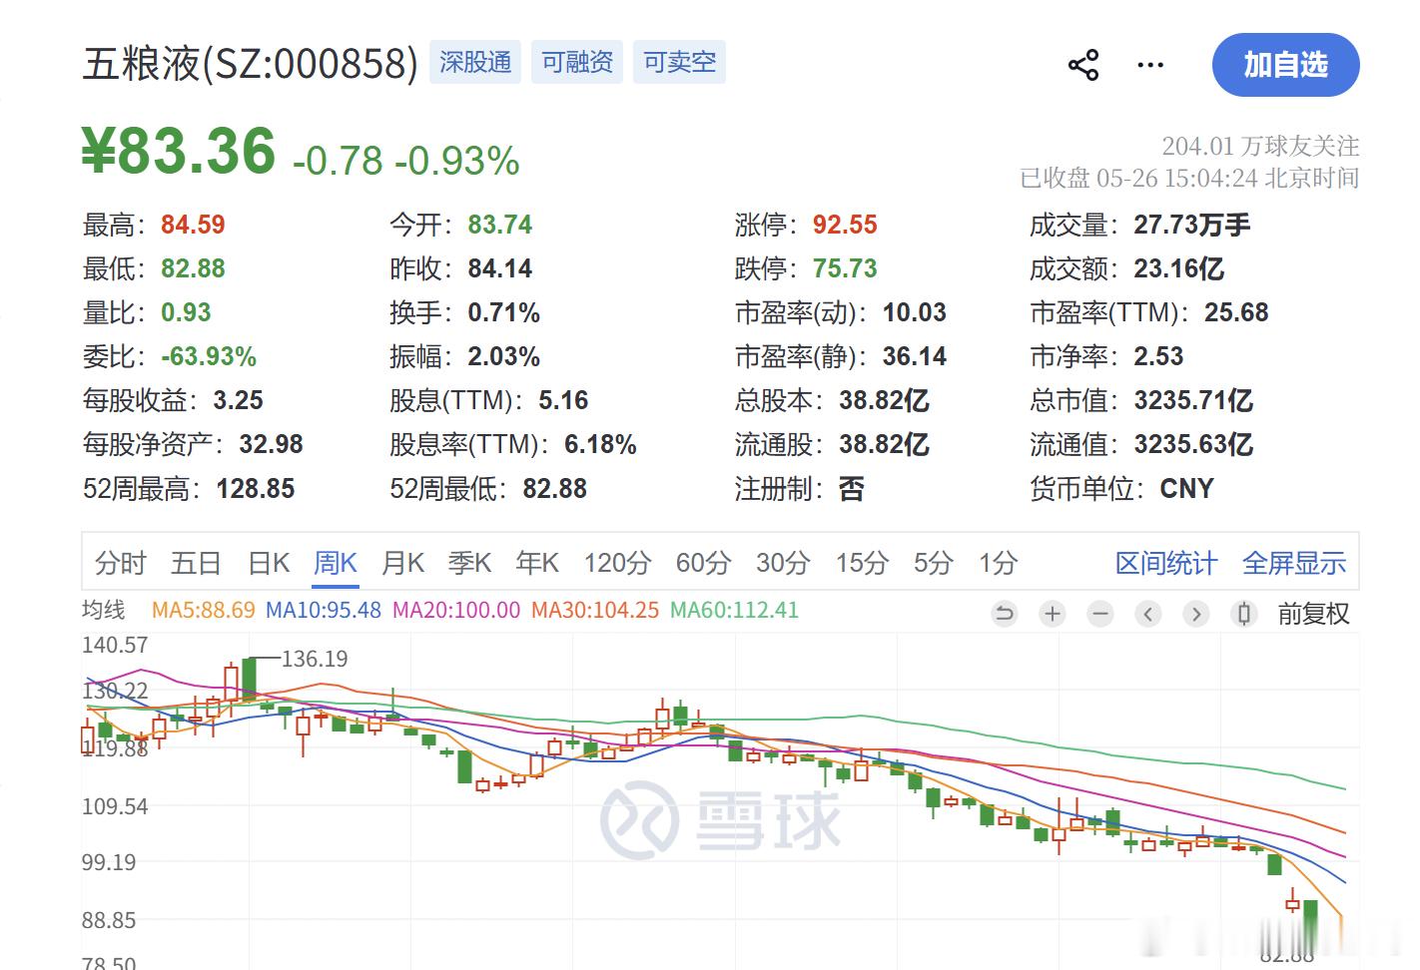Click the MA10:95.48 indicator
The height and width of the screenshot is (970, 1420).
[324, 610]
